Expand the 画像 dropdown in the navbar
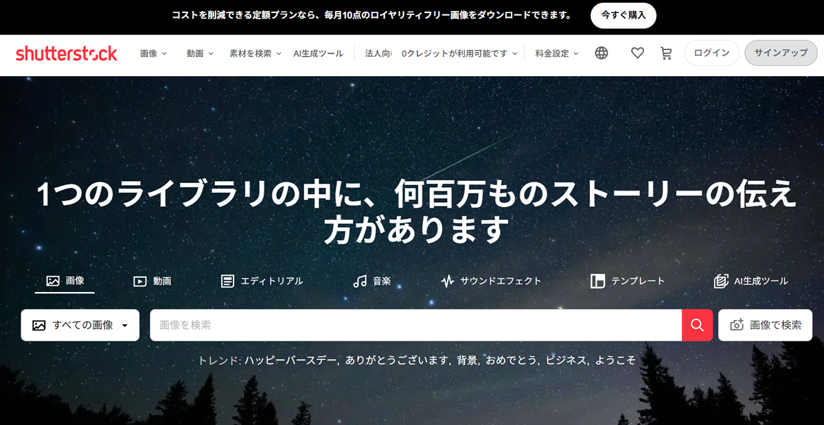 (154, 53)
